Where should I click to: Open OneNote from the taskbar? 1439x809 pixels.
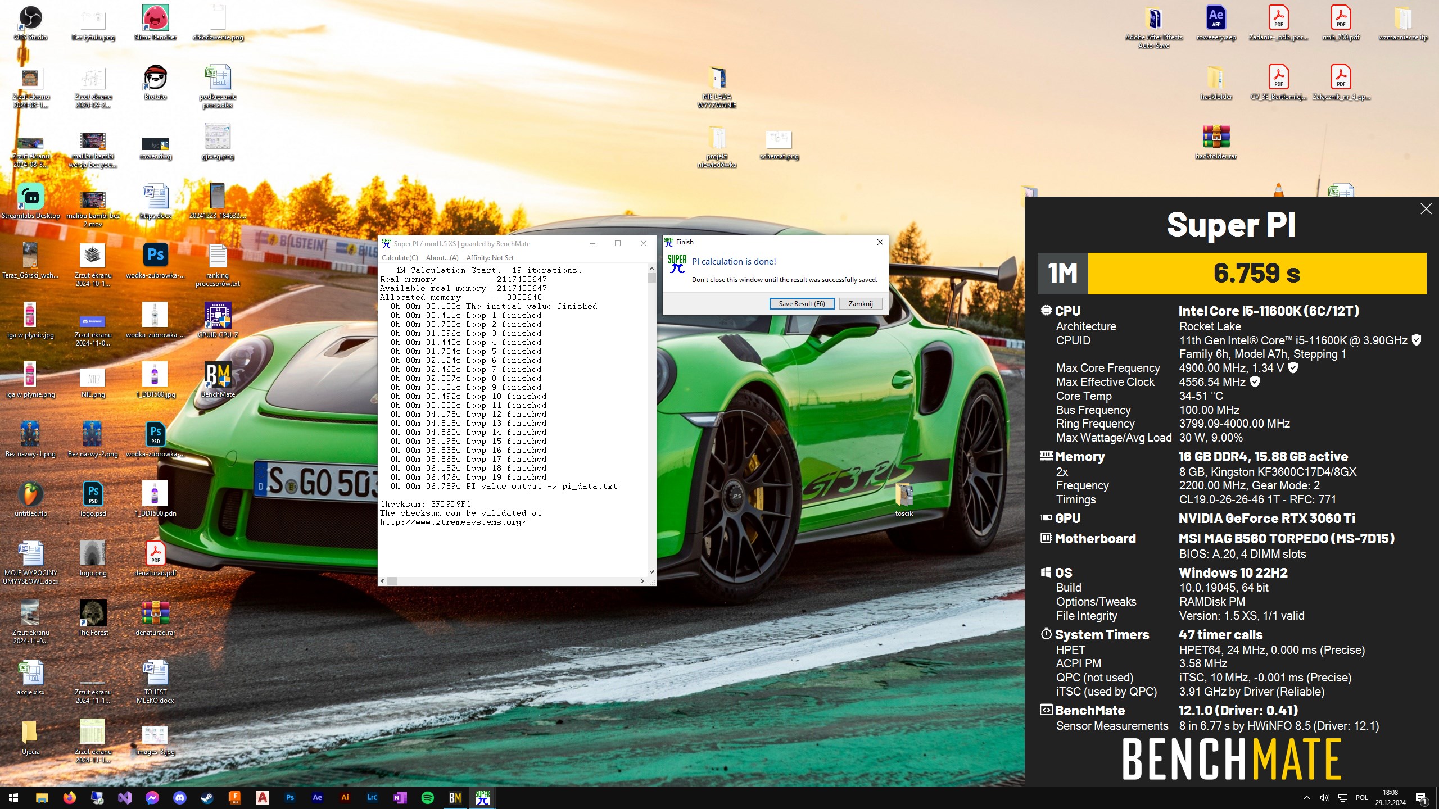coord(400,797)
